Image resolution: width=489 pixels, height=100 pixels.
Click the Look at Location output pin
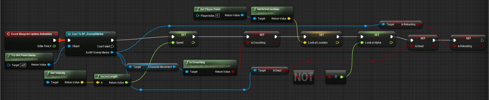[337, 43]
